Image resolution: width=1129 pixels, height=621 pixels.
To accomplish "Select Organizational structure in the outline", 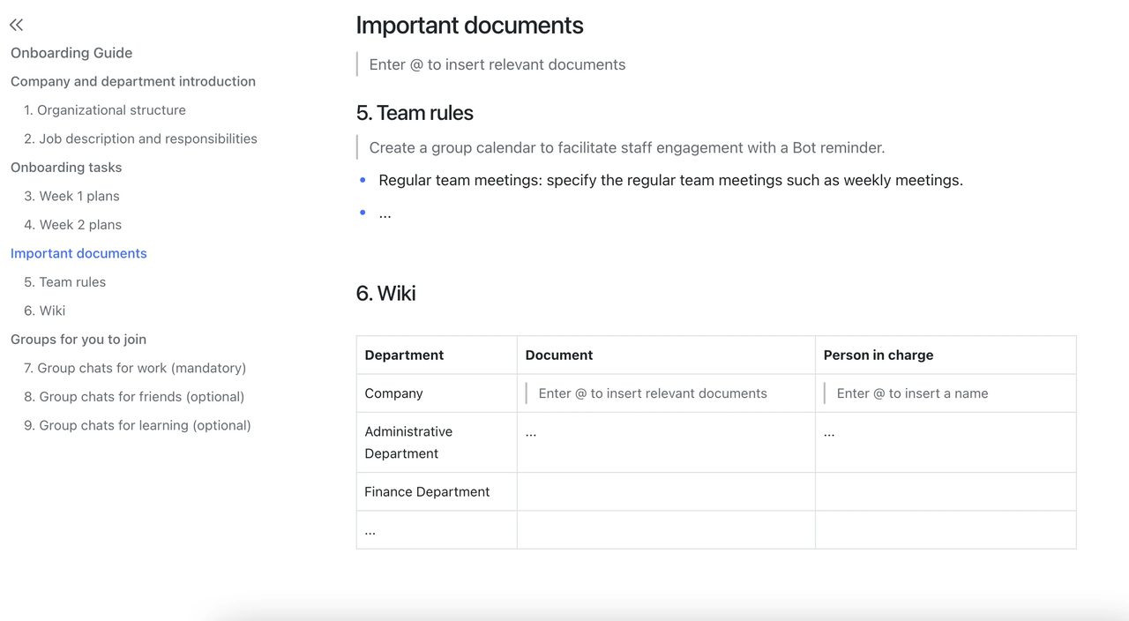I will (105, 109).
